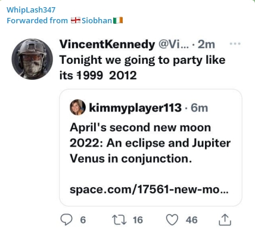255x236 pixels.
Task: Click the reply count 6
Action: point(83,220)
